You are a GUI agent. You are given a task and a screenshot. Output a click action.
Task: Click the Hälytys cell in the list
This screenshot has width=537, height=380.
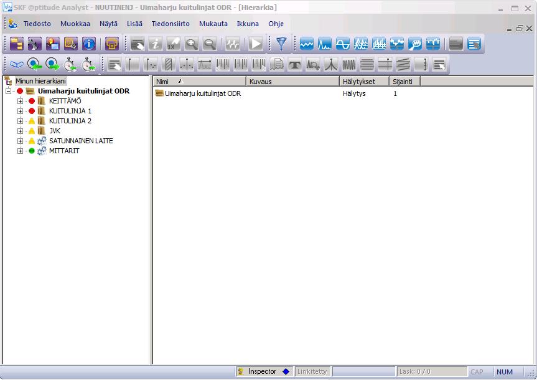click(x=354, y=93)
